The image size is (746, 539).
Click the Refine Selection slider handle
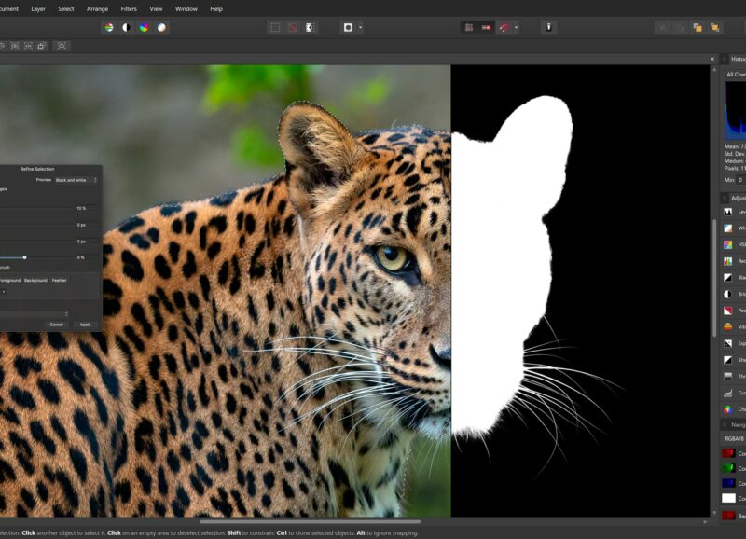point(24,257)
